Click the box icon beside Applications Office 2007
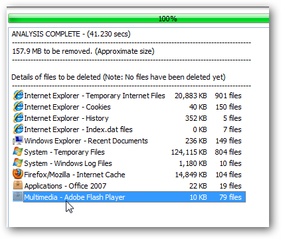Image resolution: width=281 pixels, height=239 pixels. click(18, 185)
